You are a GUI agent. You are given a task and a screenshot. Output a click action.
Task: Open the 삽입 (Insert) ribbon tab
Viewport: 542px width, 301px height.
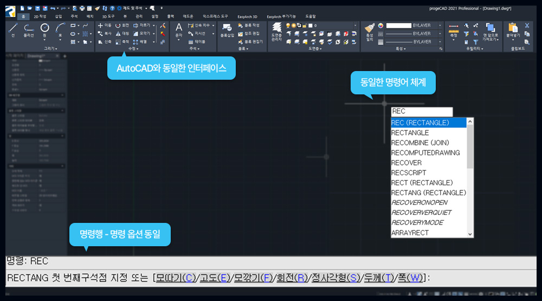pos(59,16)
